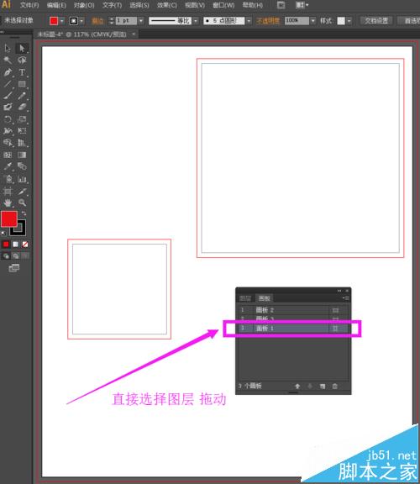Click the 文档设置 button

pyautogui.click(x=376, y=21)
